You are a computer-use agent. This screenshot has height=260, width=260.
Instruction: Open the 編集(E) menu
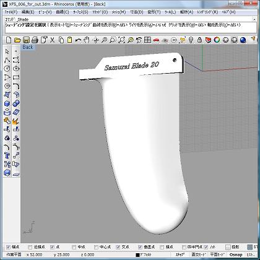pos(28,12)
